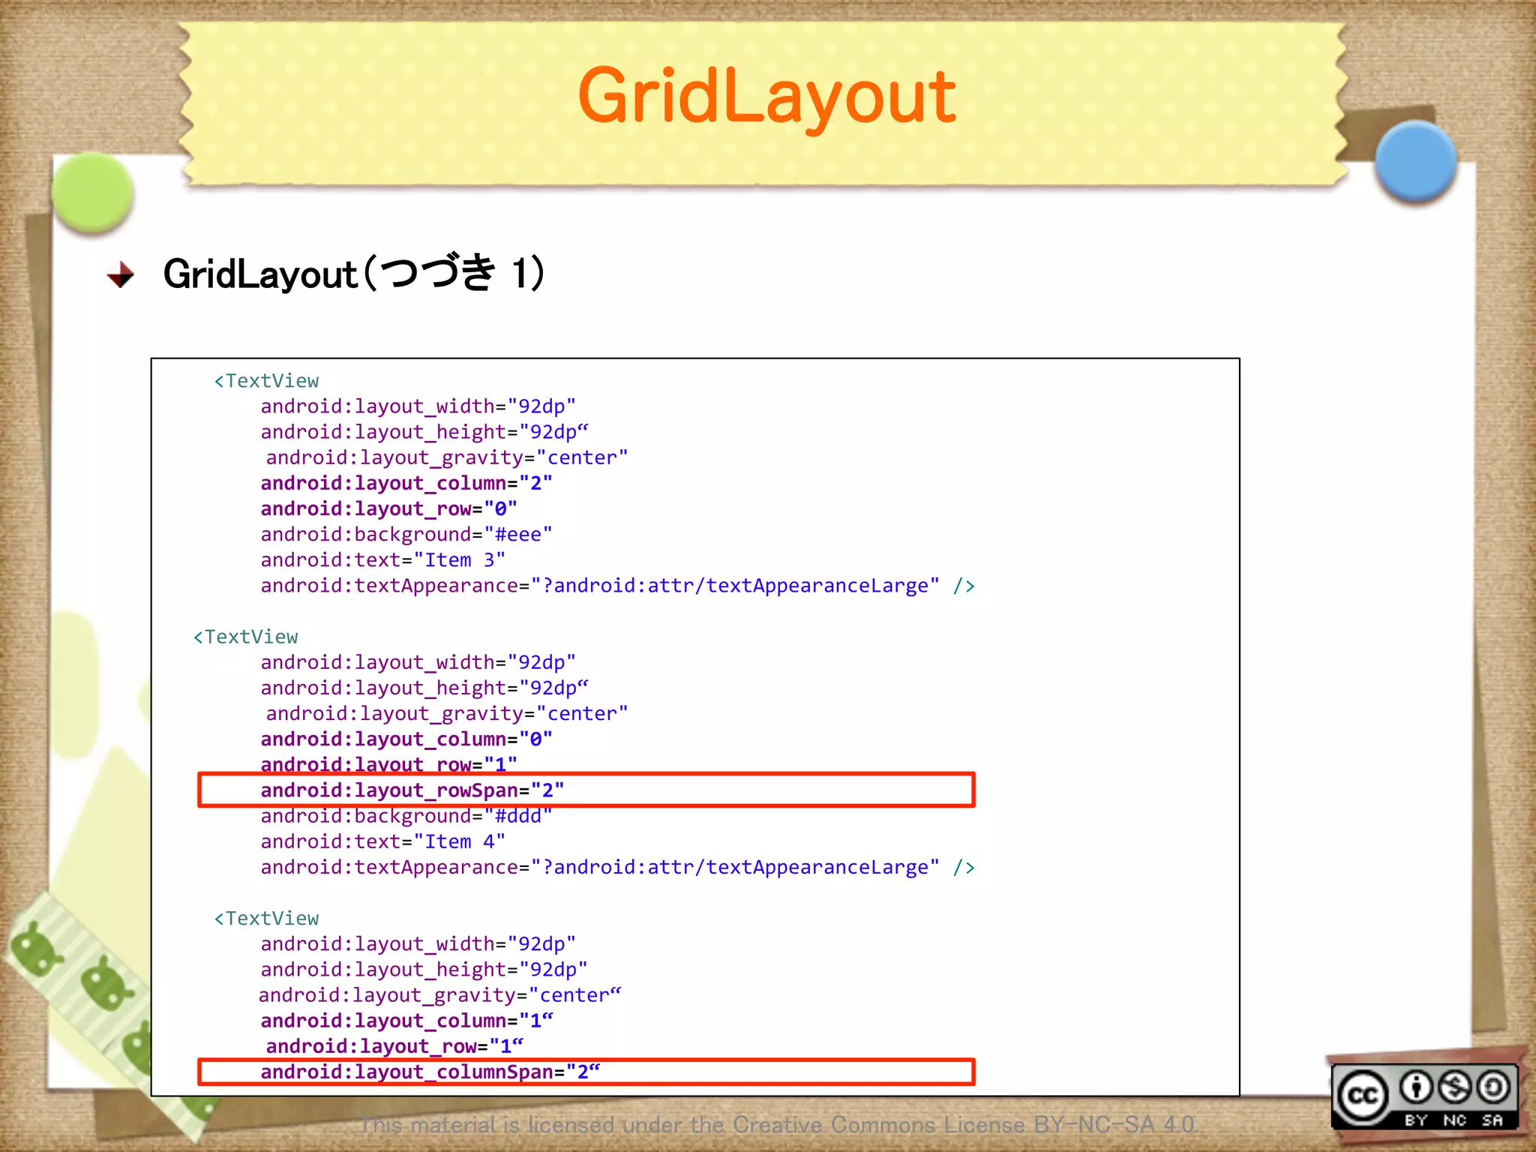Click the Creative Commons license footer text
Viewport: 1536px width, 1152px height.
[778, 1125]
